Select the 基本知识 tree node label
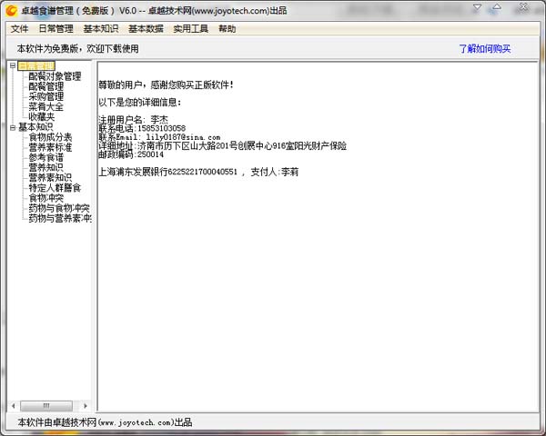This screenshot has height=436, width=546. pos(35,127)
